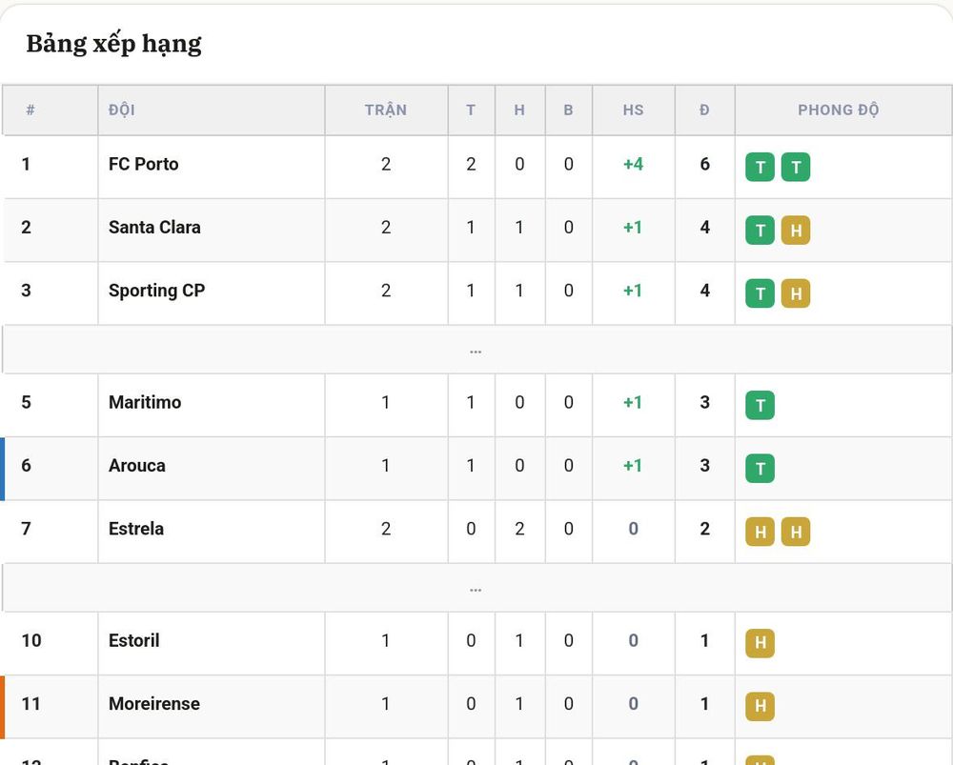The image size is (953, 765).
Task: Click Arouca's green T form badge
Action: [760, 469]
